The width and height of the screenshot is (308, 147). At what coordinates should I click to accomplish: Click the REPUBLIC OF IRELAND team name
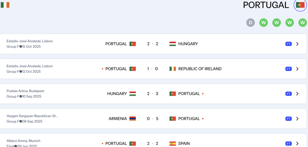pos(200,69)
